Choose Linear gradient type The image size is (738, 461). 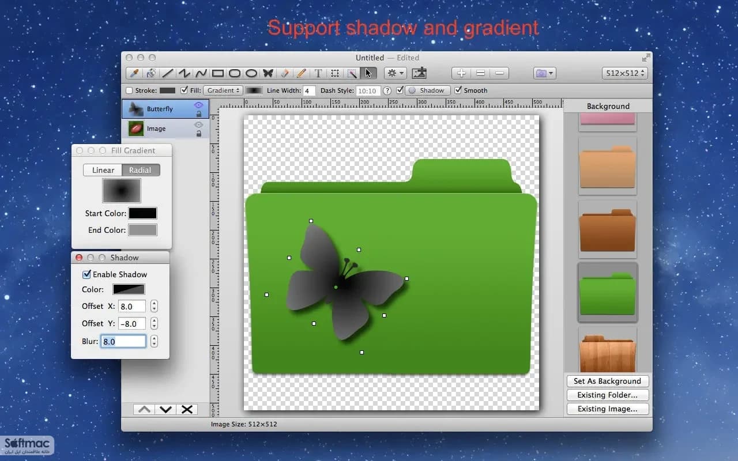(103, 170)
